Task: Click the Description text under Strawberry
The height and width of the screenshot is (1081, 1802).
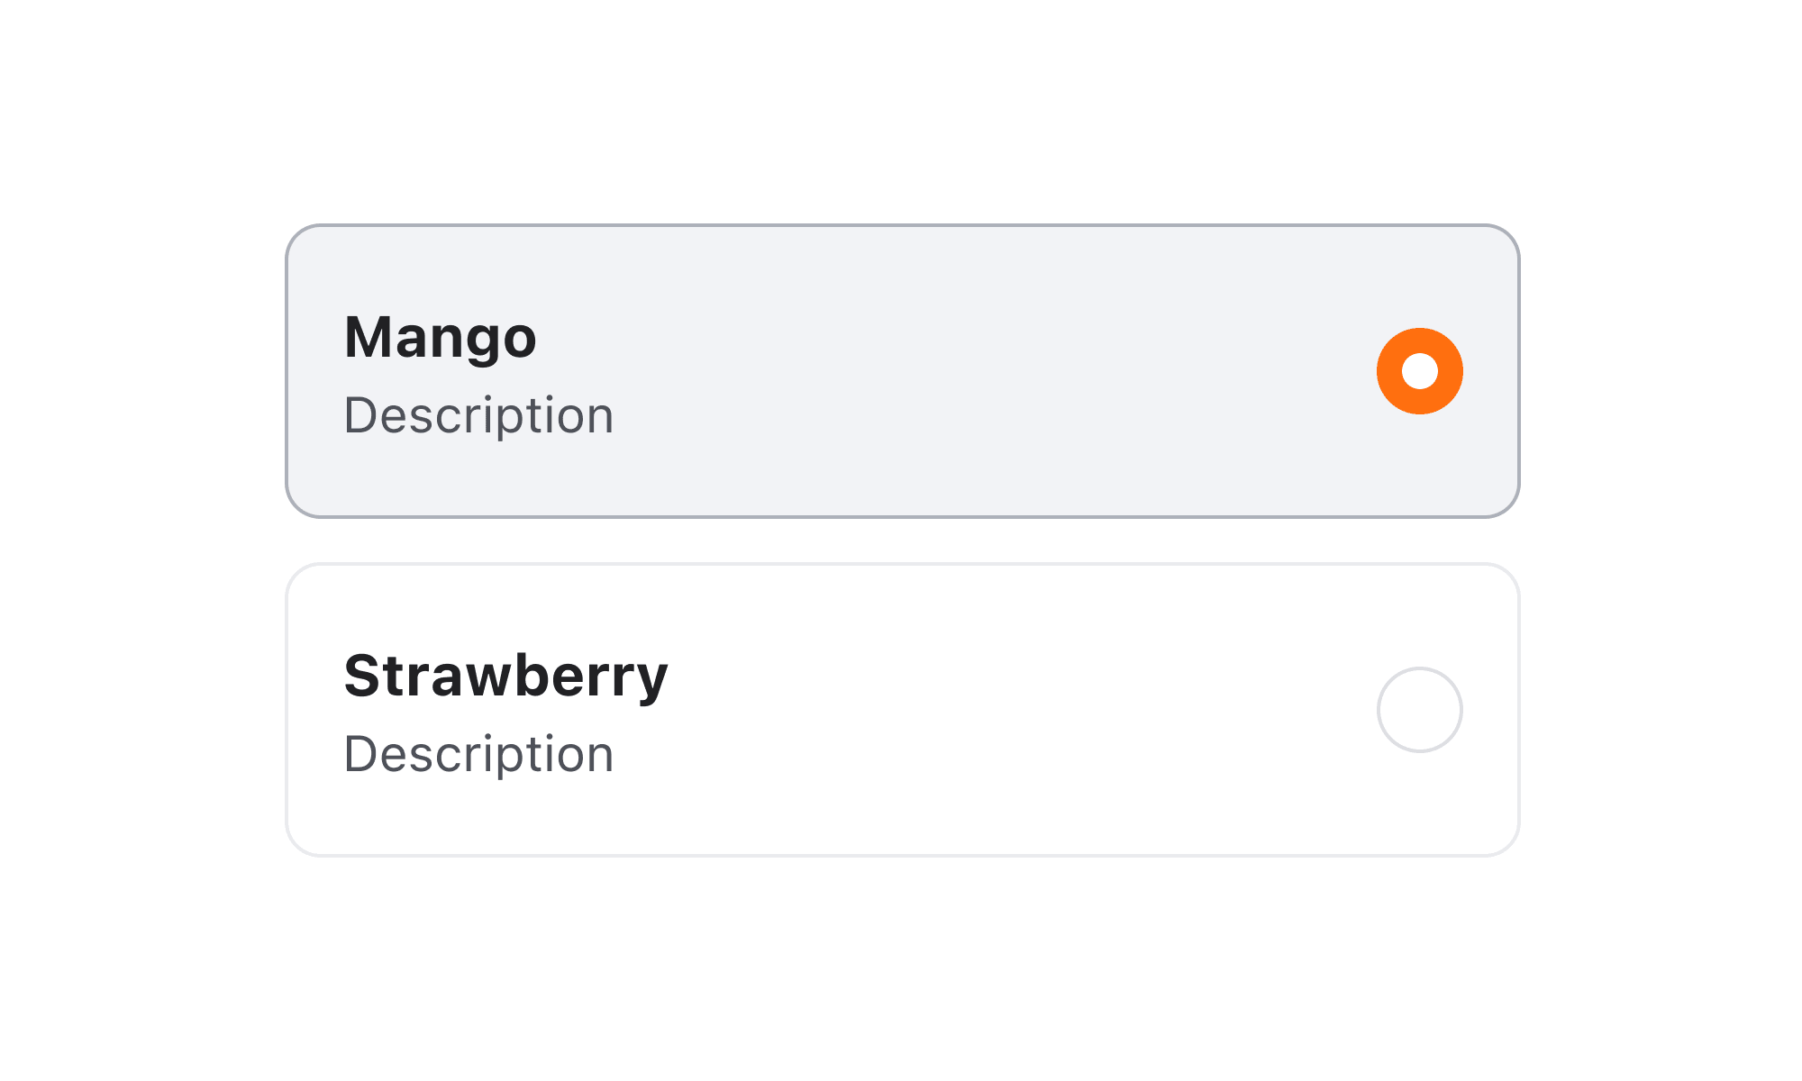Action: [478, 755]
